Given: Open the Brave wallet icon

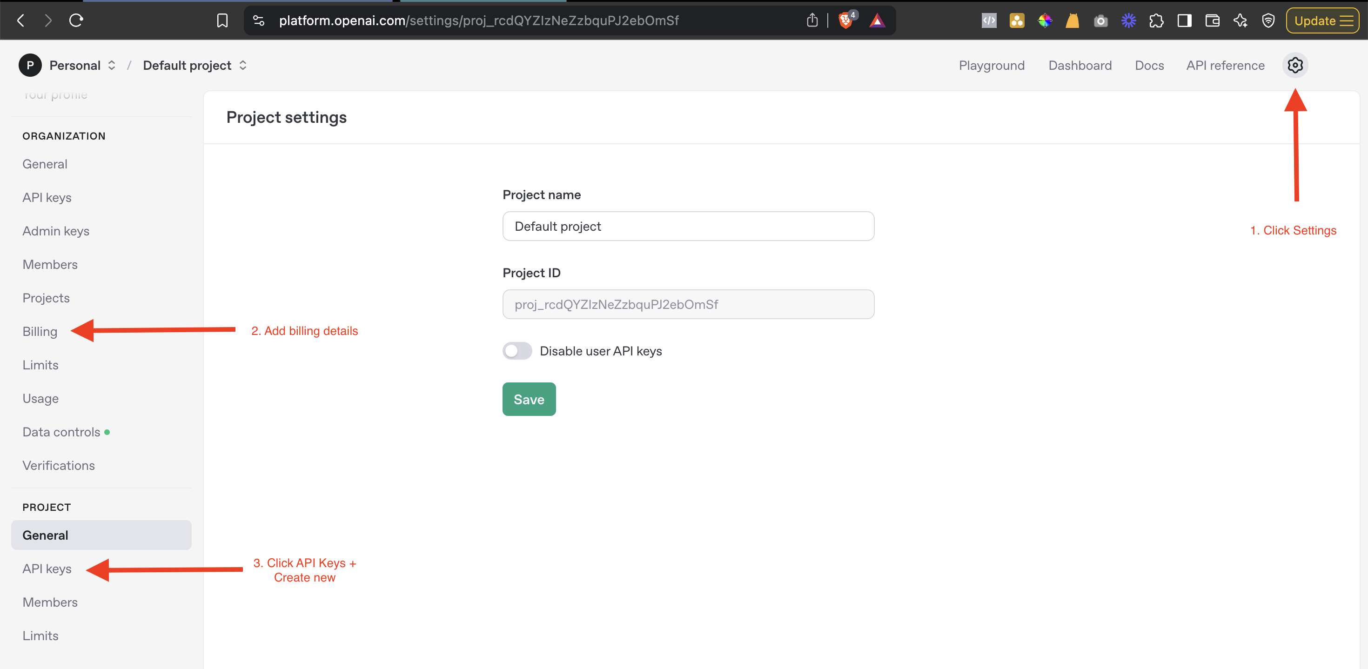Looking at the screenshot, I should (x=1212, y=21).
